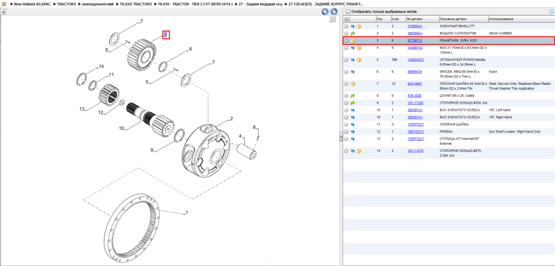
Task: Click the add circle icon for part 838-3826
Action: click(346, 96)
